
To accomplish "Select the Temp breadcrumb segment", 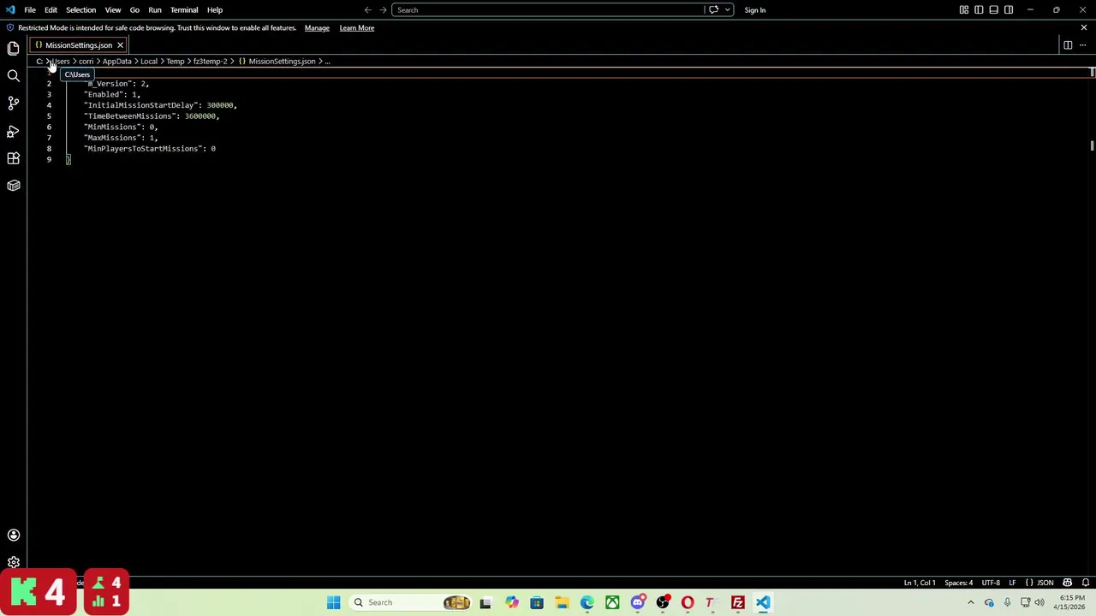I will [176, 61].
